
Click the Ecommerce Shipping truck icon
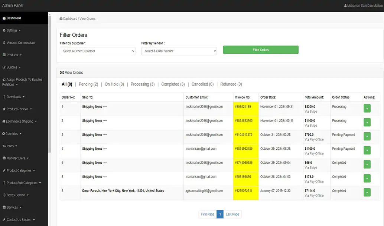click(x=4, y=122)
